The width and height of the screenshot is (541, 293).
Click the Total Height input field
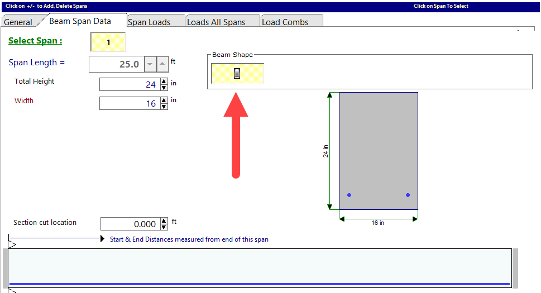coord(129,84)
